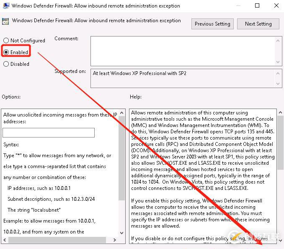
Task: Click the IP addresses input field
Action: click(x=49, y=133)
